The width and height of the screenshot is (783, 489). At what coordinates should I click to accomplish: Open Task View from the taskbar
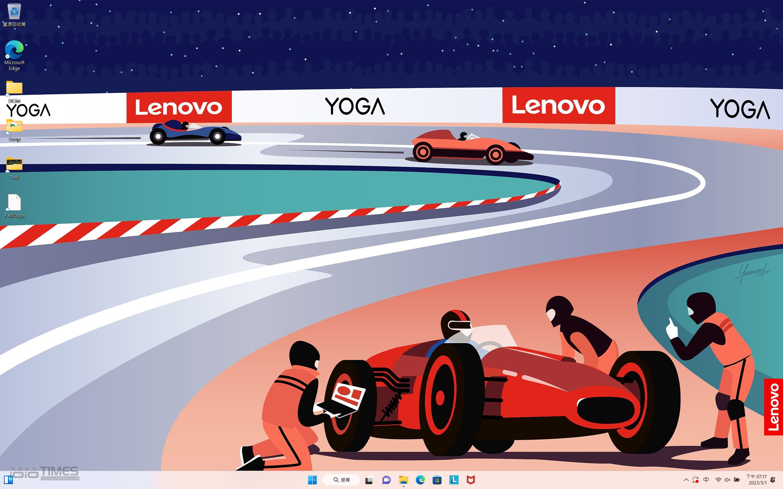click(369, 480)
